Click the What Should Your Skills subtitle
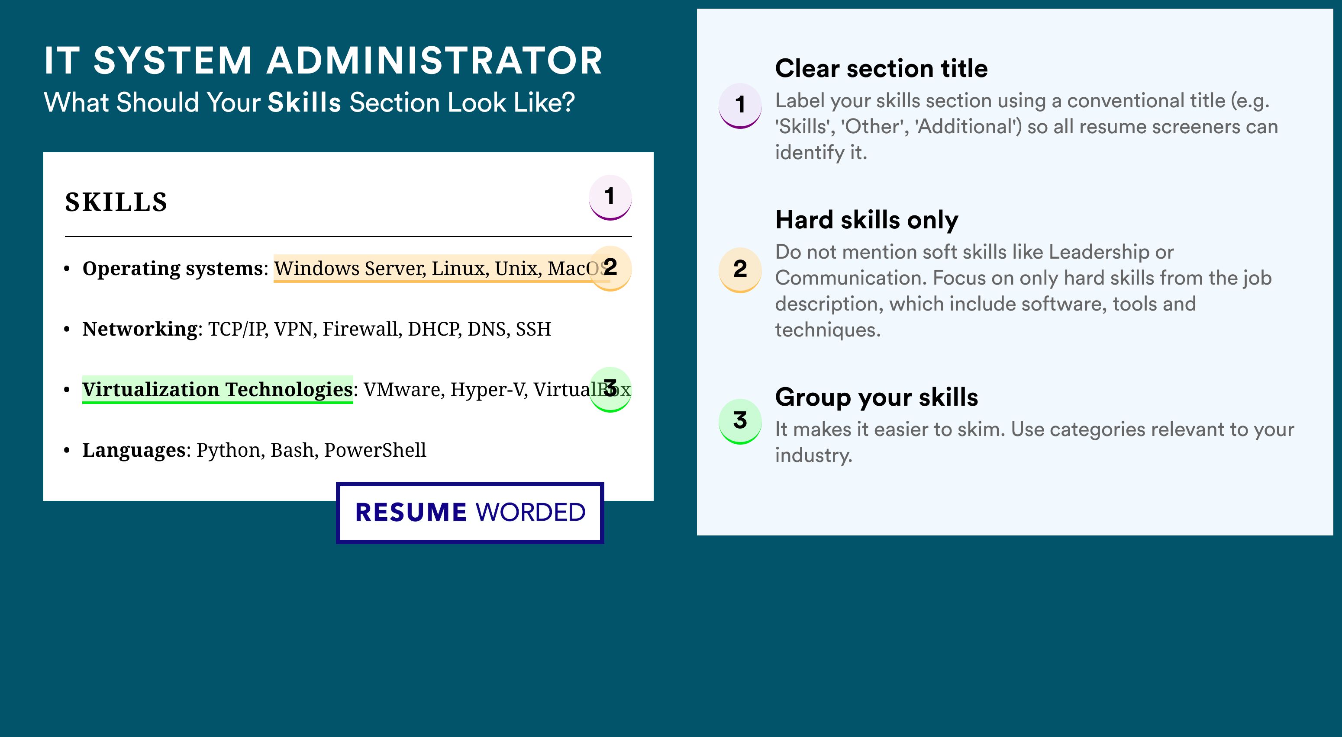1342x737 pixels. pos(310,103)
